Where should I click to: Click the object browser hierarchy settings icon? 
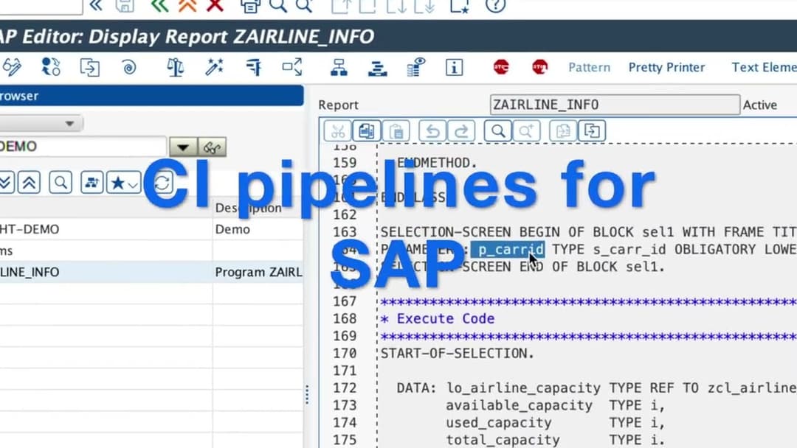92,182
